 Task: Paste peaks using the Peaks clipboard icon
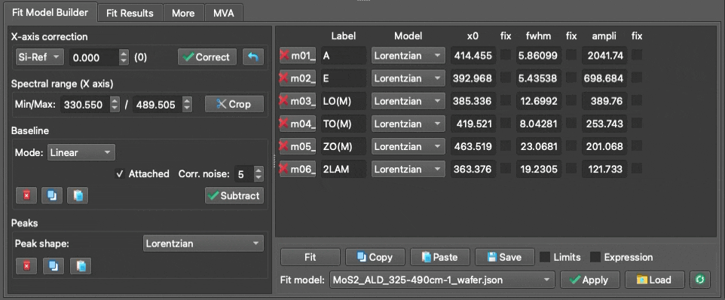point(81,266)
